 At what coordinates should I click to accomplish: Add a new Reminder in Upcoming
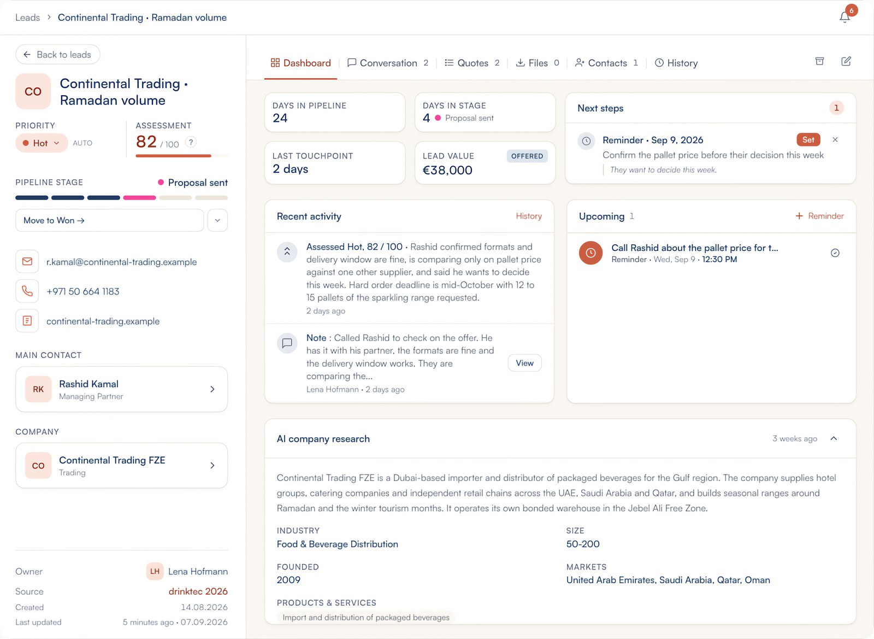[819, 216]
